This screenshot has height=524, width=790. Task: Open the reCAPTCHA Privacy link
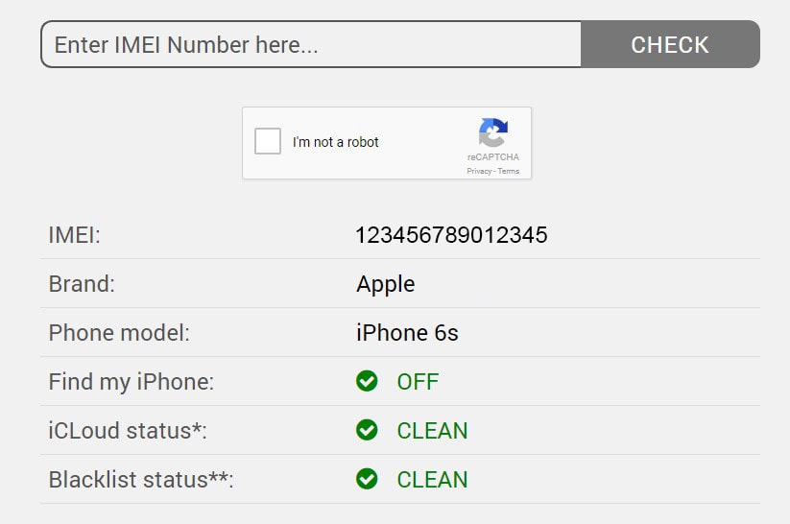pos(479,172)
